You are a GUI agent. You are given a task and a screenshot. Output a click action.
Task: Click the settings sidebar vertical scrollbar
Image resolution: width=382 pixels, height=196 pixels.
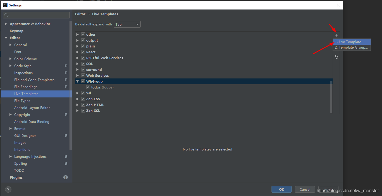click(71, 85)
